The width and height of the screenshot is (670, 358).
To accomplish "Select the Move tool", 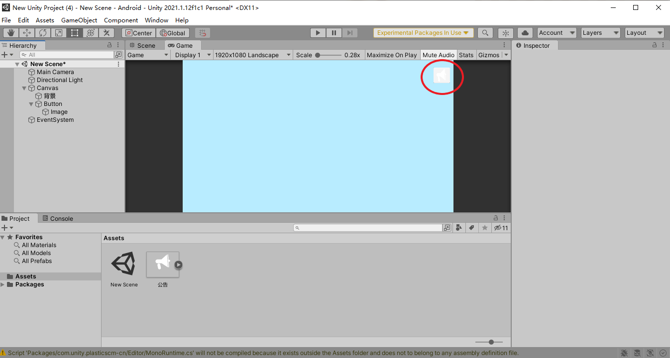I will tap(27, 33).
